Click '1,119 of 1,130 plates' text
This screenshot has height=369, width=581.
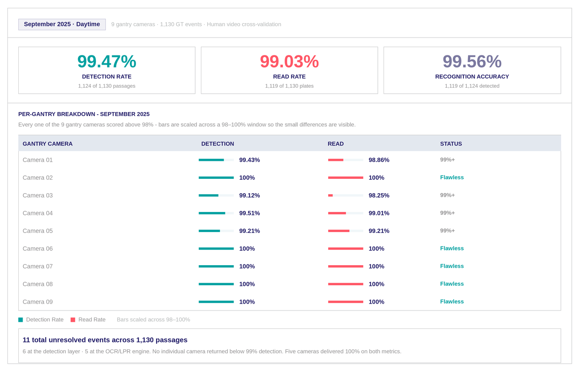pyautogui.click(x=289, y=86)
